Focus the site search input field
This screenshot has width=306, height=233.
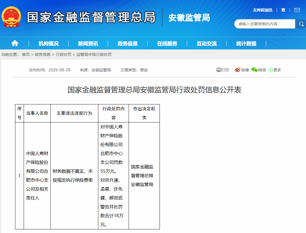point(265,24)
